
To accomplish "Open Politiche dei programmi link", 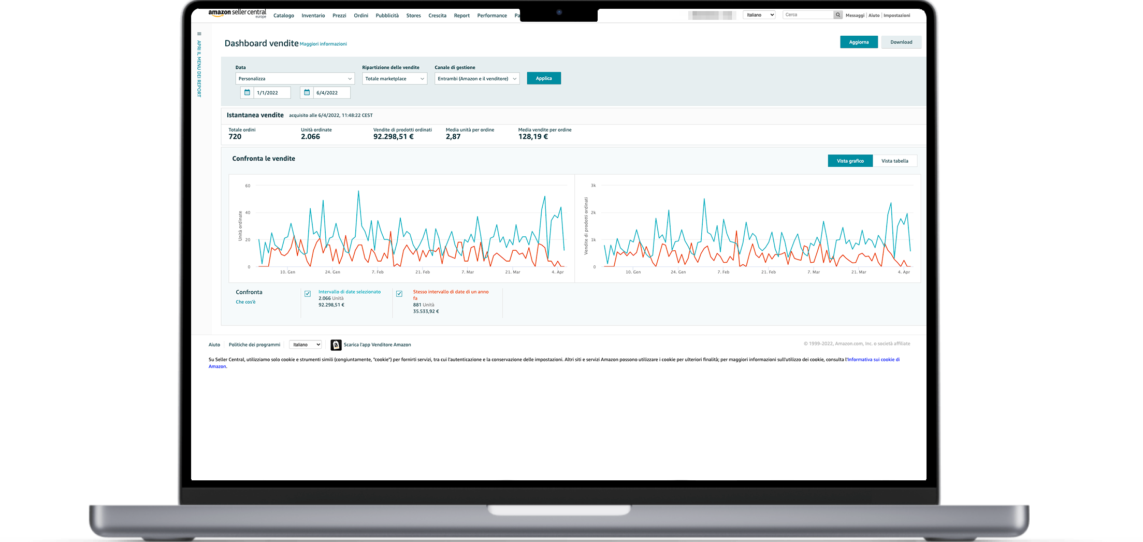I will click(x=254, y=345).
